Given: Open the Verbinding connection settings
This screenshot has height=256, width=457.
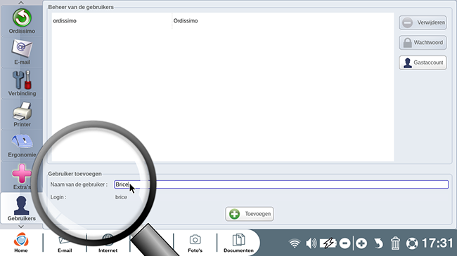Looking at the screenshot, I should coord(22,83).
